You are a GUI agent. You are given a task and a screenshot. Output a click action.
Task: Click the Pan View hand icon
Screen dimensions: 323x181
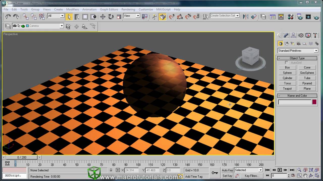pos(305,176)
